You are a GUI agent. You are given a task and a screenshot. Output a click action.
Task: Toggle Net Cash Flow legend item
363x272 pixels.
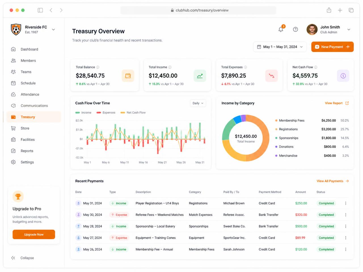(x=133, y=112)
